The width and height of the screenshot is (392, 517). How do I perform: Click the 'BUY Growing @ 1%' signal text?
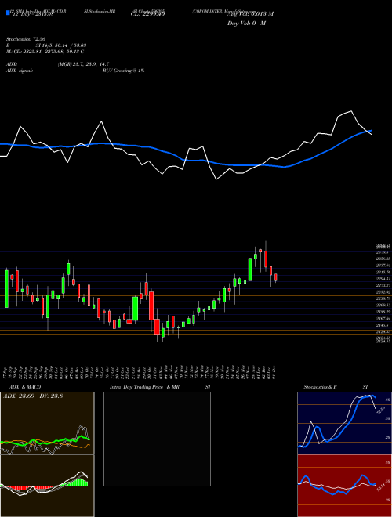(x=123, y=70)
